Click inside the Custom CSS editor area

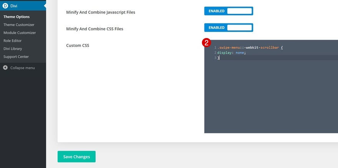(271, 95)
